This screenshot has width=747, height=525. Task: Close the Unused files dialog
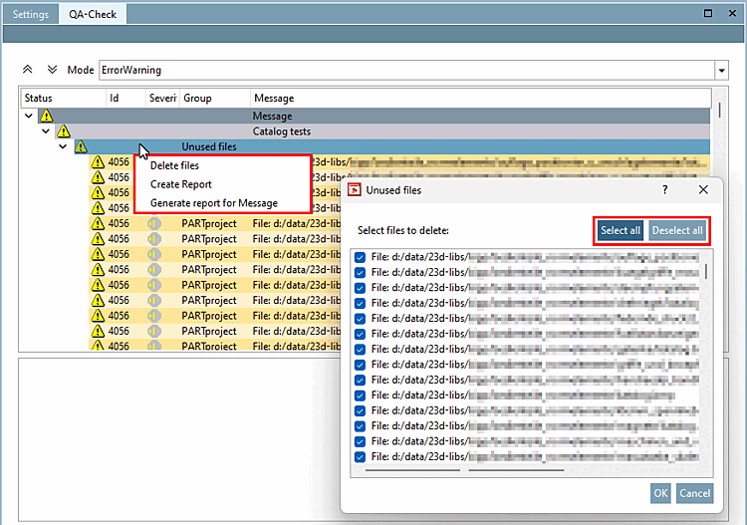[x=703, y=189]
